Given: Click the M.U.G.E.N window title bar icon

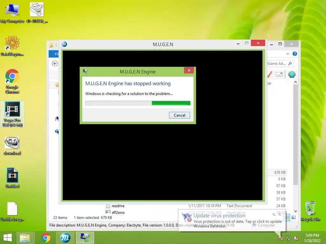Looking at the screenshot, I should [64, 44].
